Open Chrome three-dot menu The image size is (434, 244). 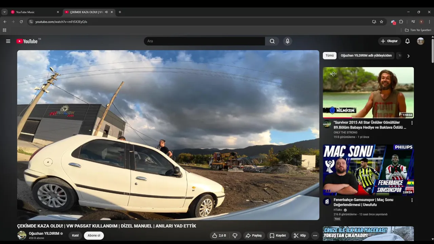point(429,22)
